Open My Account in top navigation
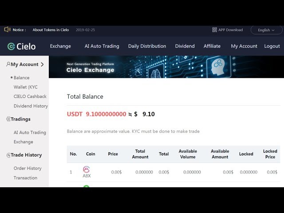This screenshot has height=213, width=284. point(244,46)
